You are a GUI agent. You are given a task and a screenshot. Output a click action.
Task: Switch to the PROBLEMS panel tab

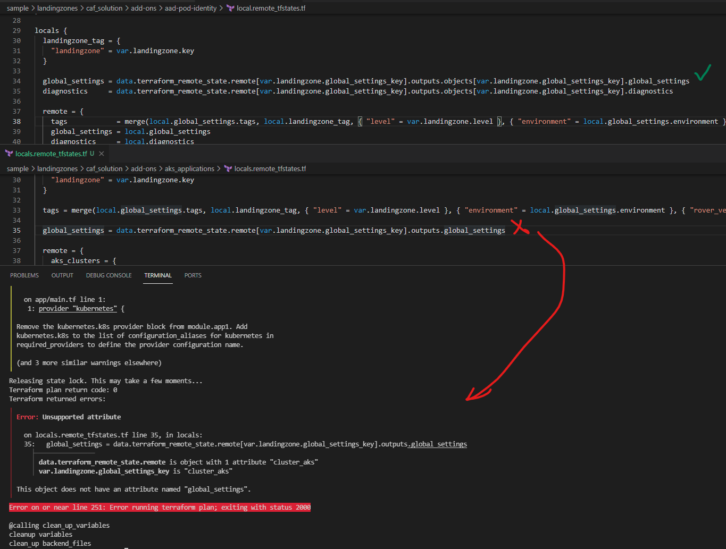(24, 275)
